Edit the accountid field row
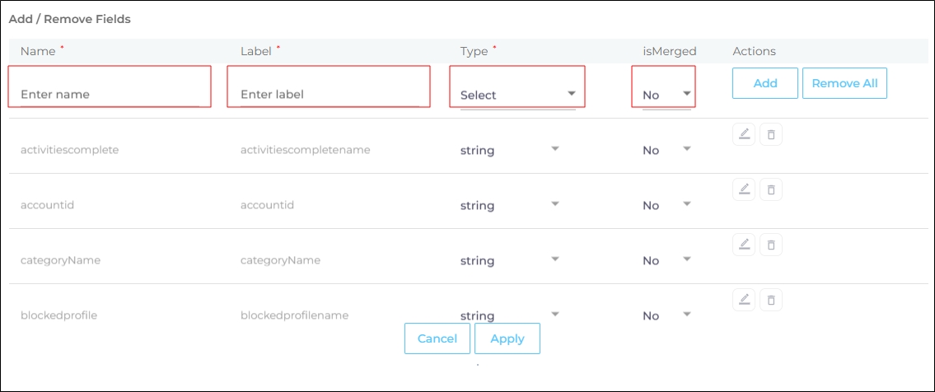The width and height of the screenshot is (935, 392). 744,189
